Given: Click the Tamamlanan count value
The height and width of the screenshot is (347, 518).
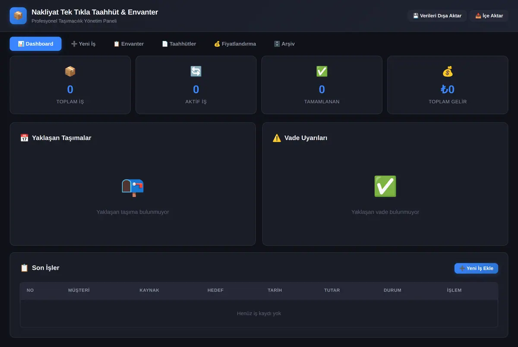Looking at the screenshot, I should coord(322,90).
